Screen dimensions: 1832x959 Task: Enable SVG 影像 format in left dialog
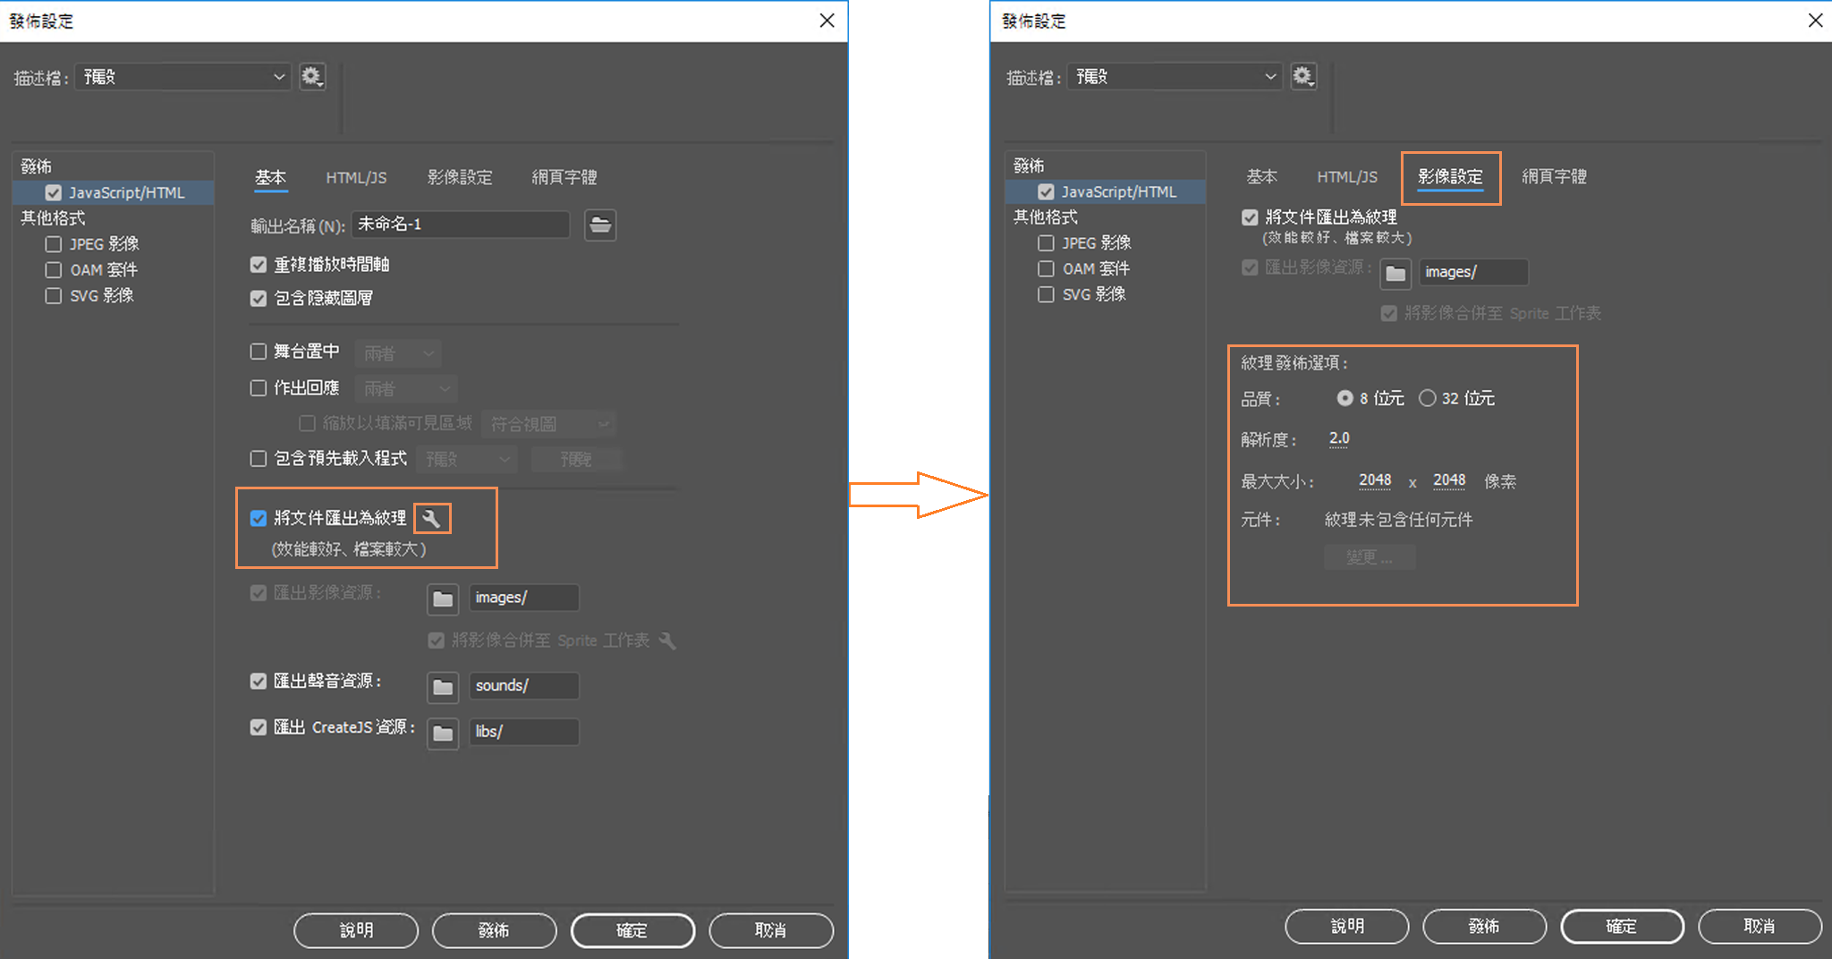tap(54, 295)
